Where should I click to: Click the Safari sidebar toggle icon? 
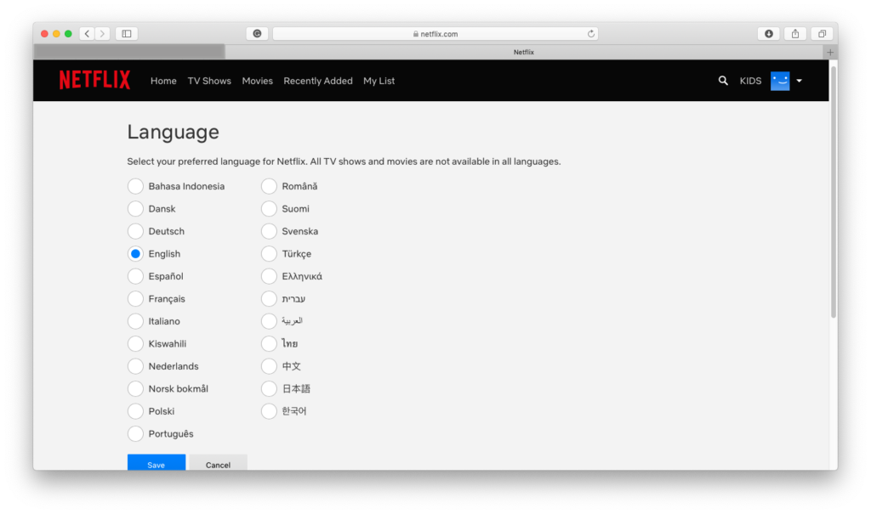tap(127, 34)
